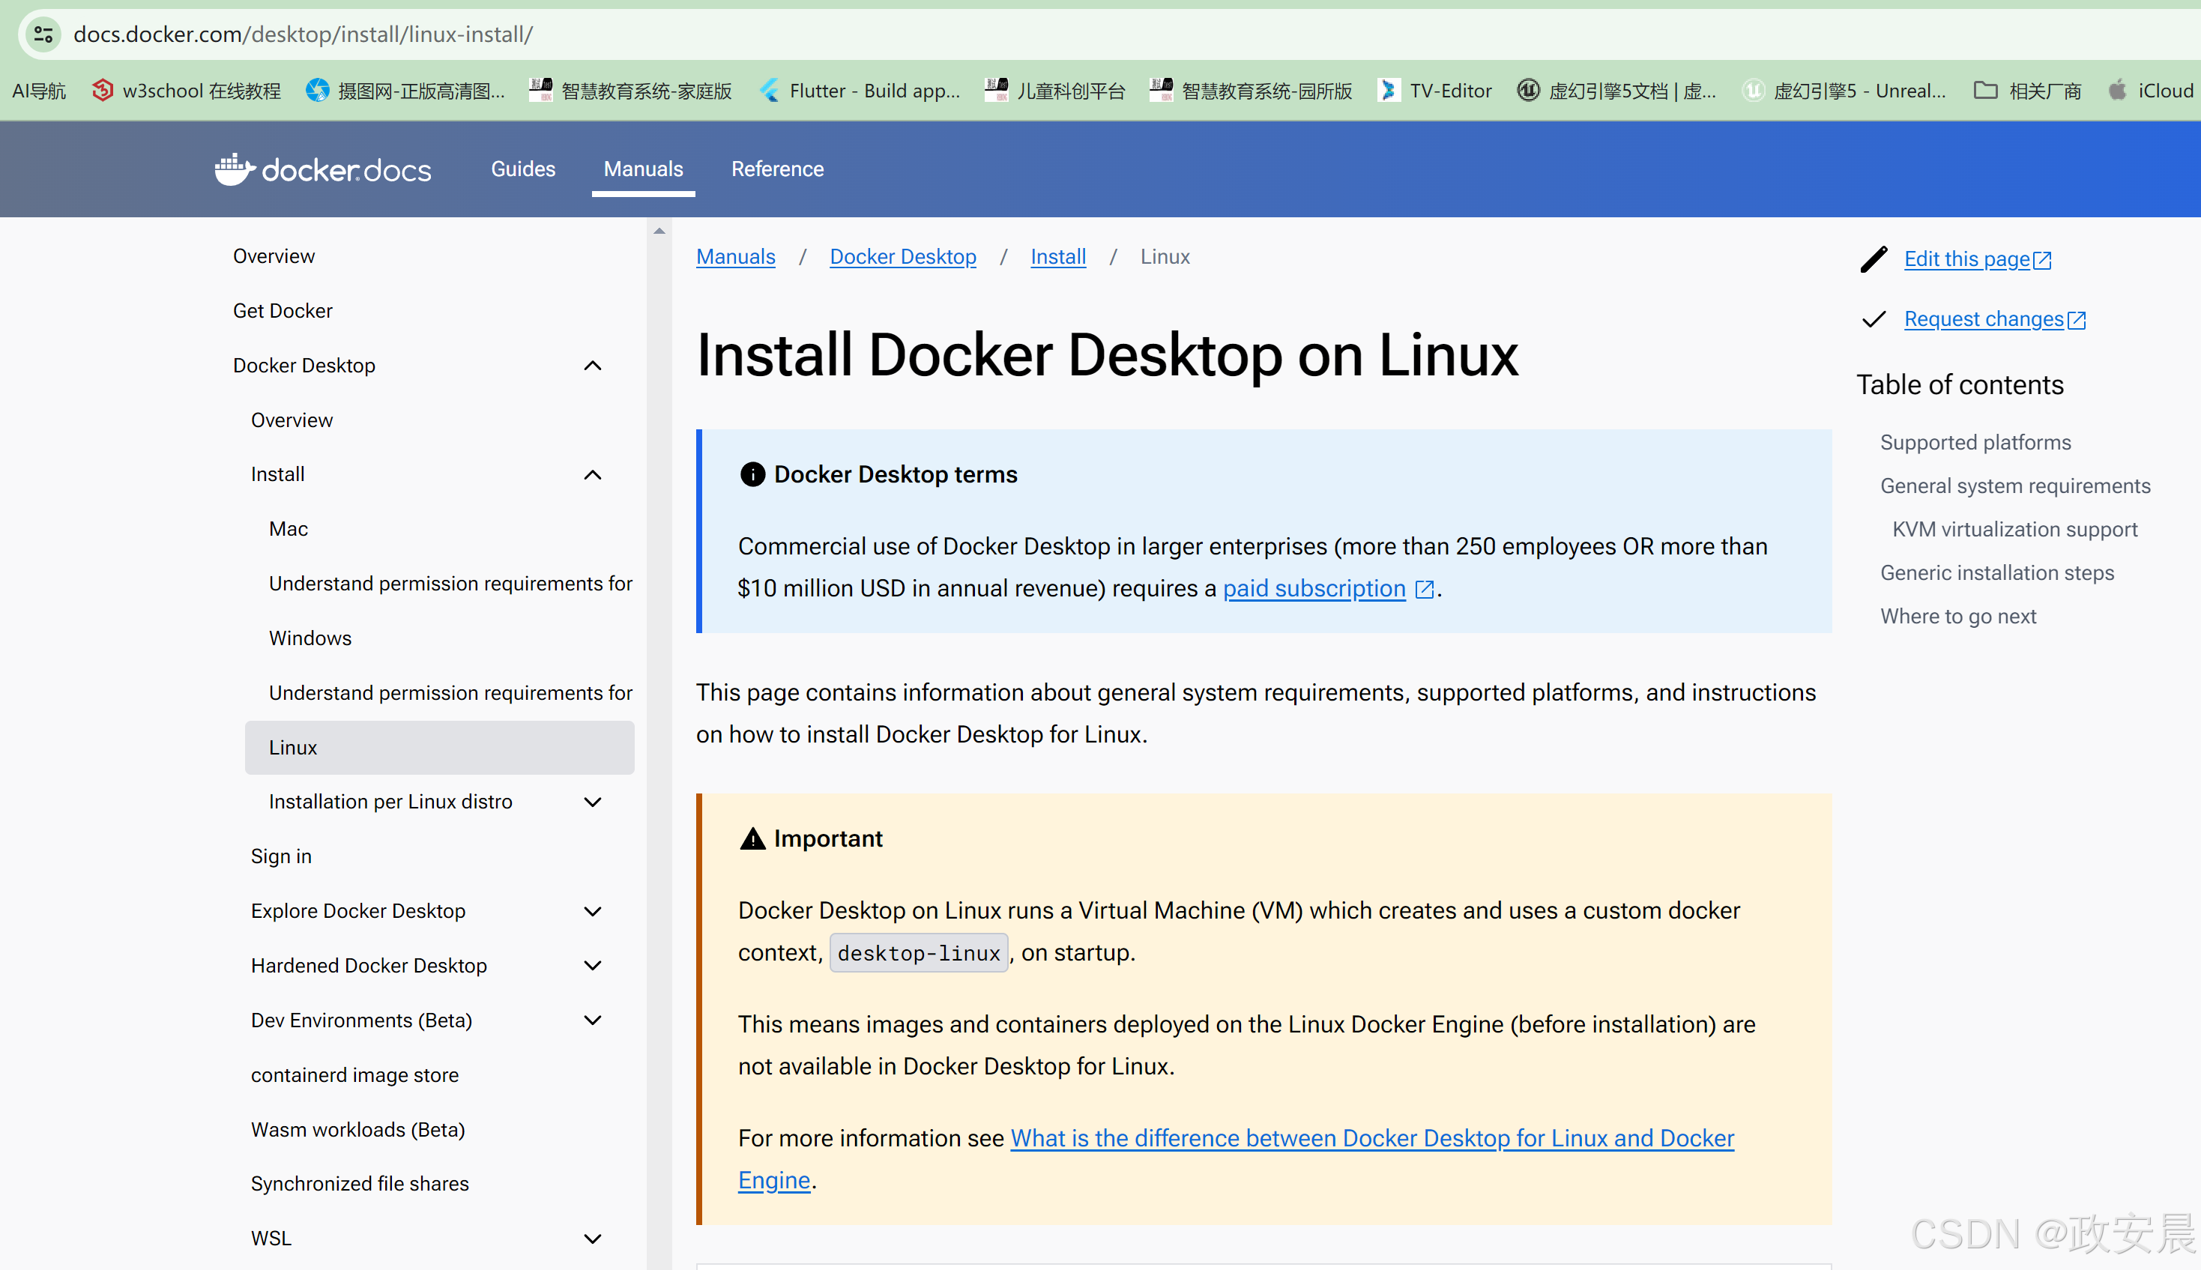Open the w3school bookmark icon
Screen dimensions: 2201x1270
pyautogui.click(x=103, y=90)
